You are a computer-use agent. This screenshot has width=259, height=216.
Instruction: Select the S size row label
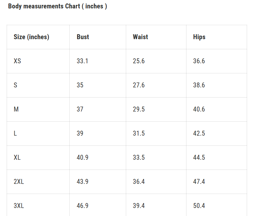[15, 85]
